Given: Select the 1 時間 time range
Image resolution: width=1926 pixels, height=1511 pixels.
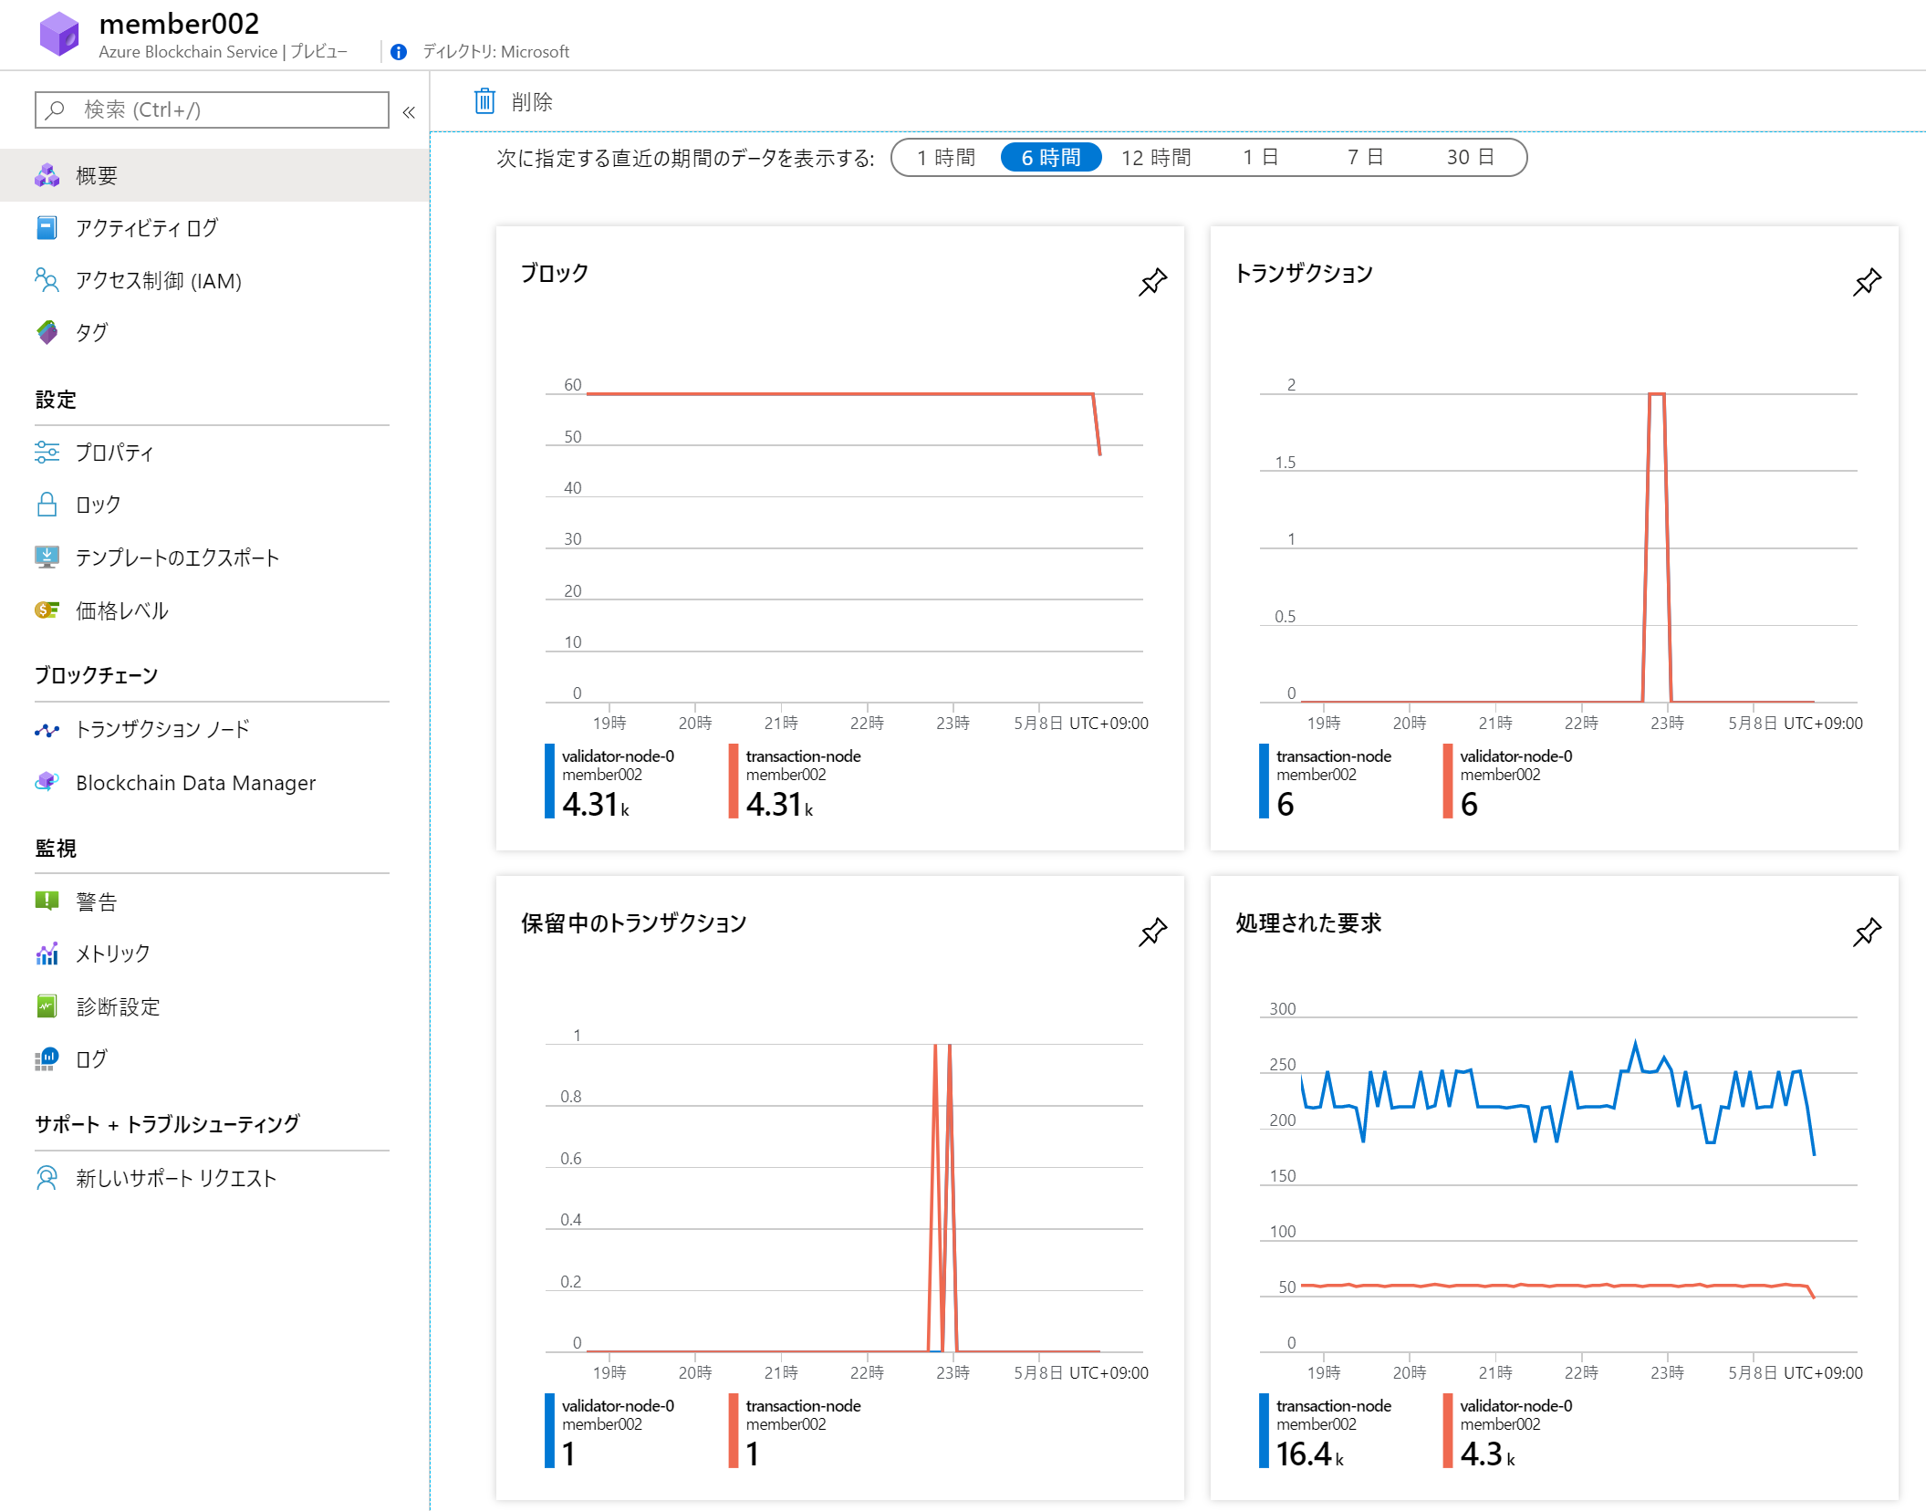Looking at the screenshot, I should click(946, 158).
